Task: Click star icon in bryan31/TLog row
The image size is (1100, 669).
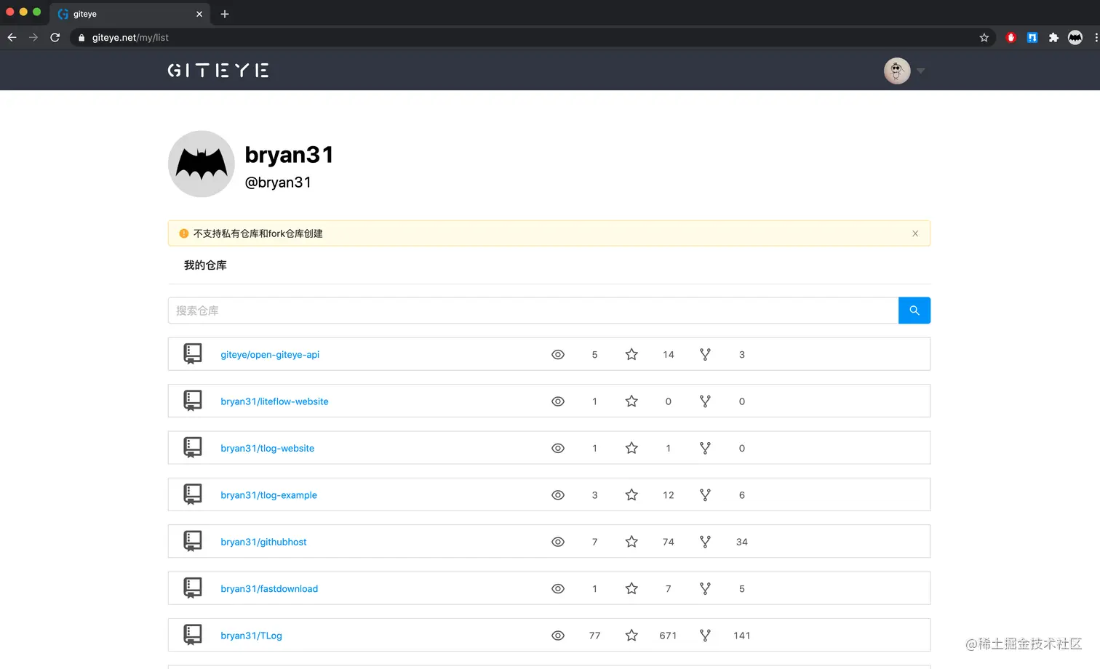Action: 631,635
